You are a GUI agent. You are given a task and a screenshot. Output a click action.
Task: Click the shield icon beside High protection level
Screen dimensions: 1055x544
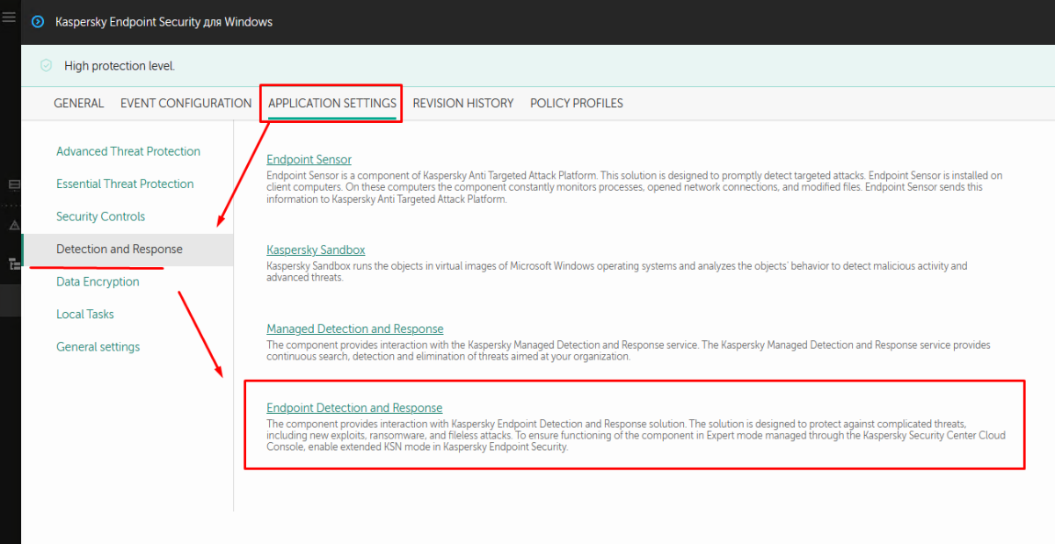(47, 66)
